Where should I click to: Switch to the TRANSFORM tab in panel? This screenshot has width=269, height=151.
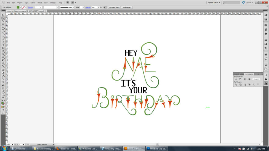click(236, 74)
